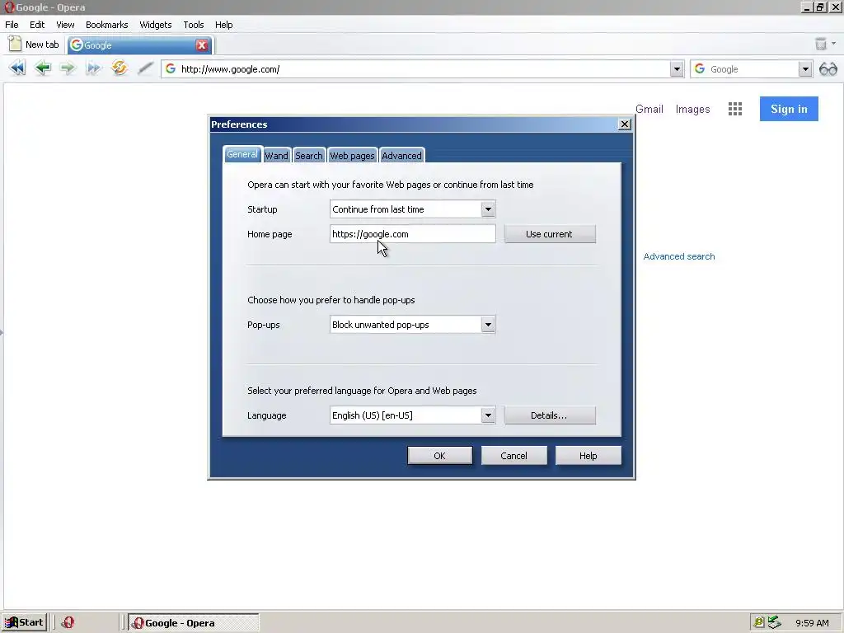
Task: Open the Advanced search link
Action: pyautogui.click(x=679, y=257)
